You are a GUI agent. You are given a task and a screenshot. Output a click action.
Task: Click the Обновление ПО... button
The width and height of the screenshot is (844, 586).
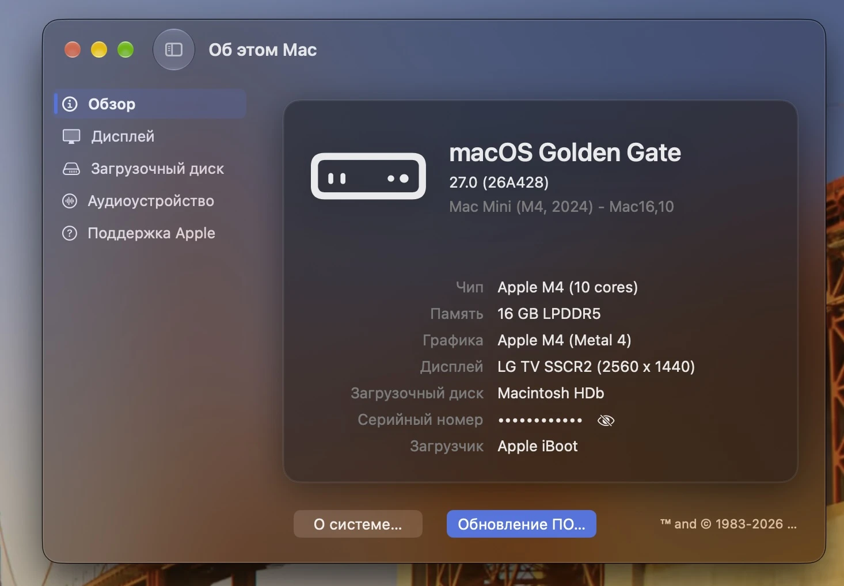[x=522, y=524]
